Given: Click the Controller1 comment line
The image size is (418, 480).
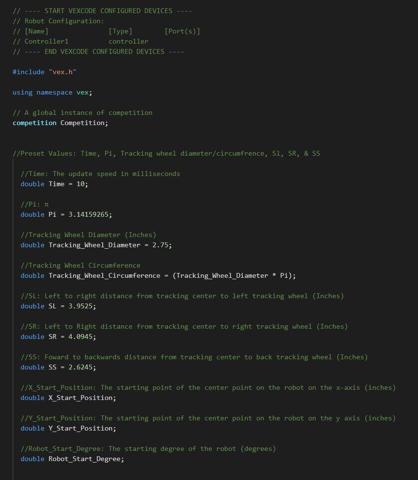Looking at the screenshot, I should tap(80, 42).
